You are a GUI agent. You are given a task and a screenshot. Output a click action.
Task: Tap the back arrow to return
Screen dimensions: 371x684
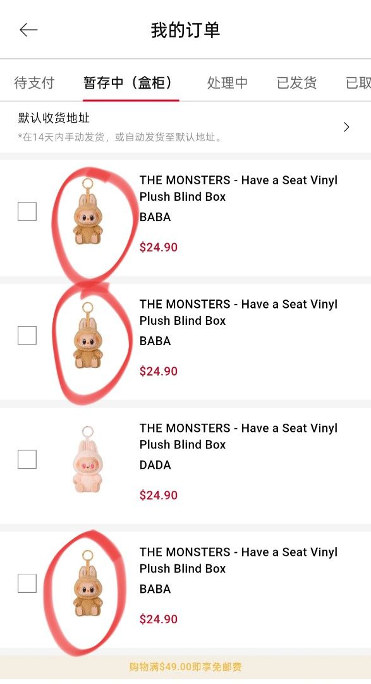pos(28,30)
